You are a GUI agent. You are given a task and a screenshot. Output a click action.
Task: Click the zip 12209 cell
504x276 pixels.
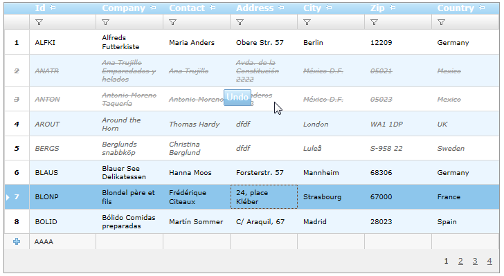pos(398,42)
